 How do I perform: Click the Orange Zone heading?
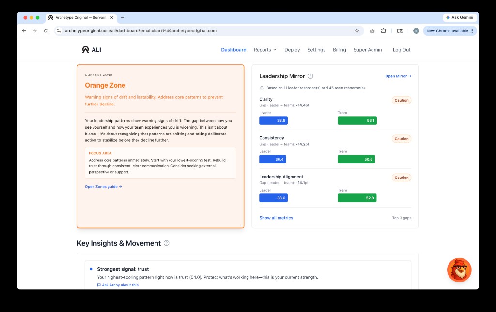[x=105, y=85]
